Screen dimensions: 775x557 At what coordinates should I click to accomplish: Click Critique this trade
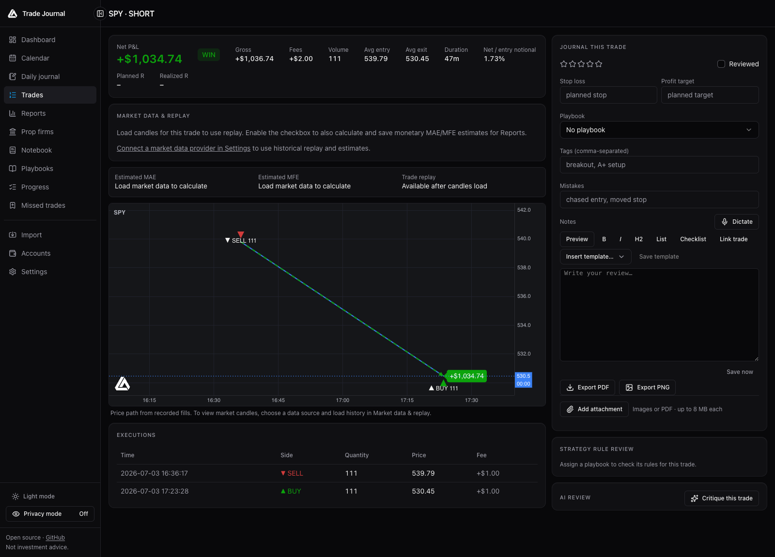[722, 498]
